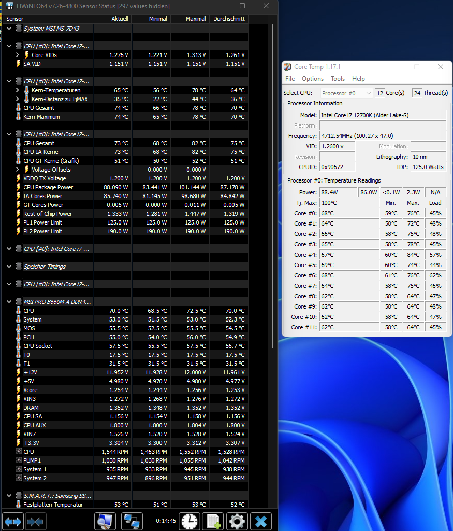The image size is (453, 531).
Task: Open the Help menu in Core Temp
Action: [358, 79]
